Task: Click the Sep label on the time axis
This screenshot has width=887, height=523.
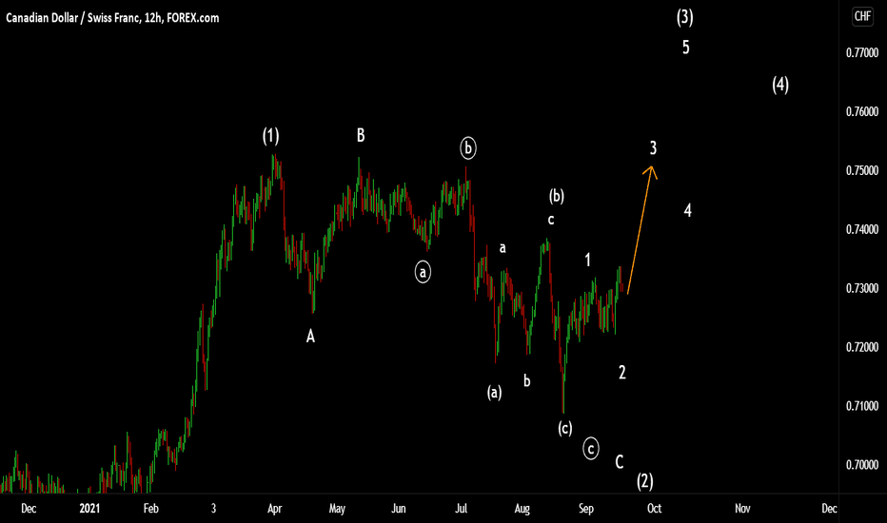Action: click(x=586, y=509)
